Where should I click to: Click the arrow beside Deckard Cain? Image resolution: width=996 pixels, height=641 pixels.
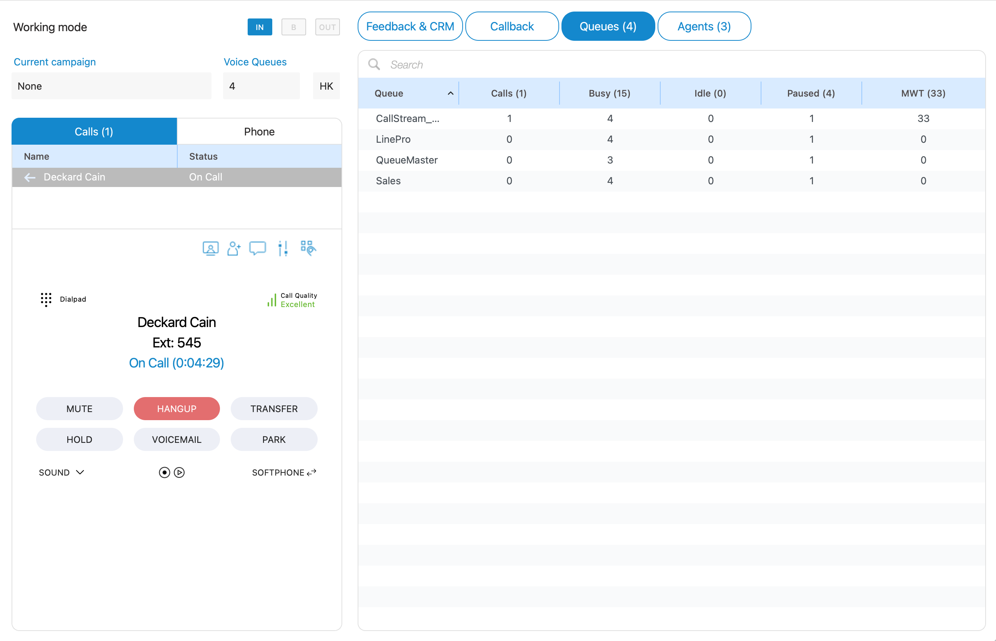(30, 178)
